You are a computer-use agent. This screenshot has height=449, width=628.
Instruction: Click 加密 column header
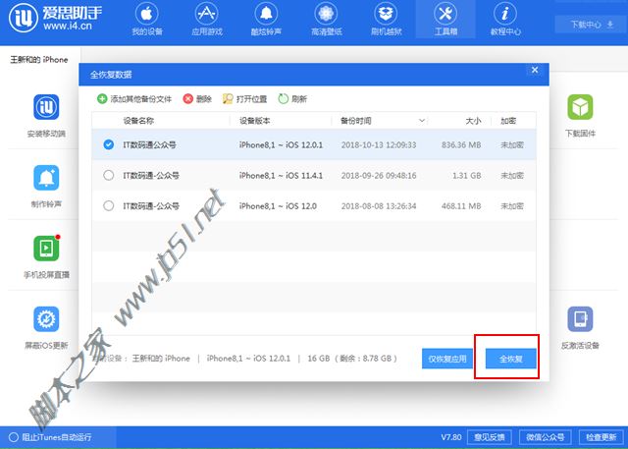[508, 121]
